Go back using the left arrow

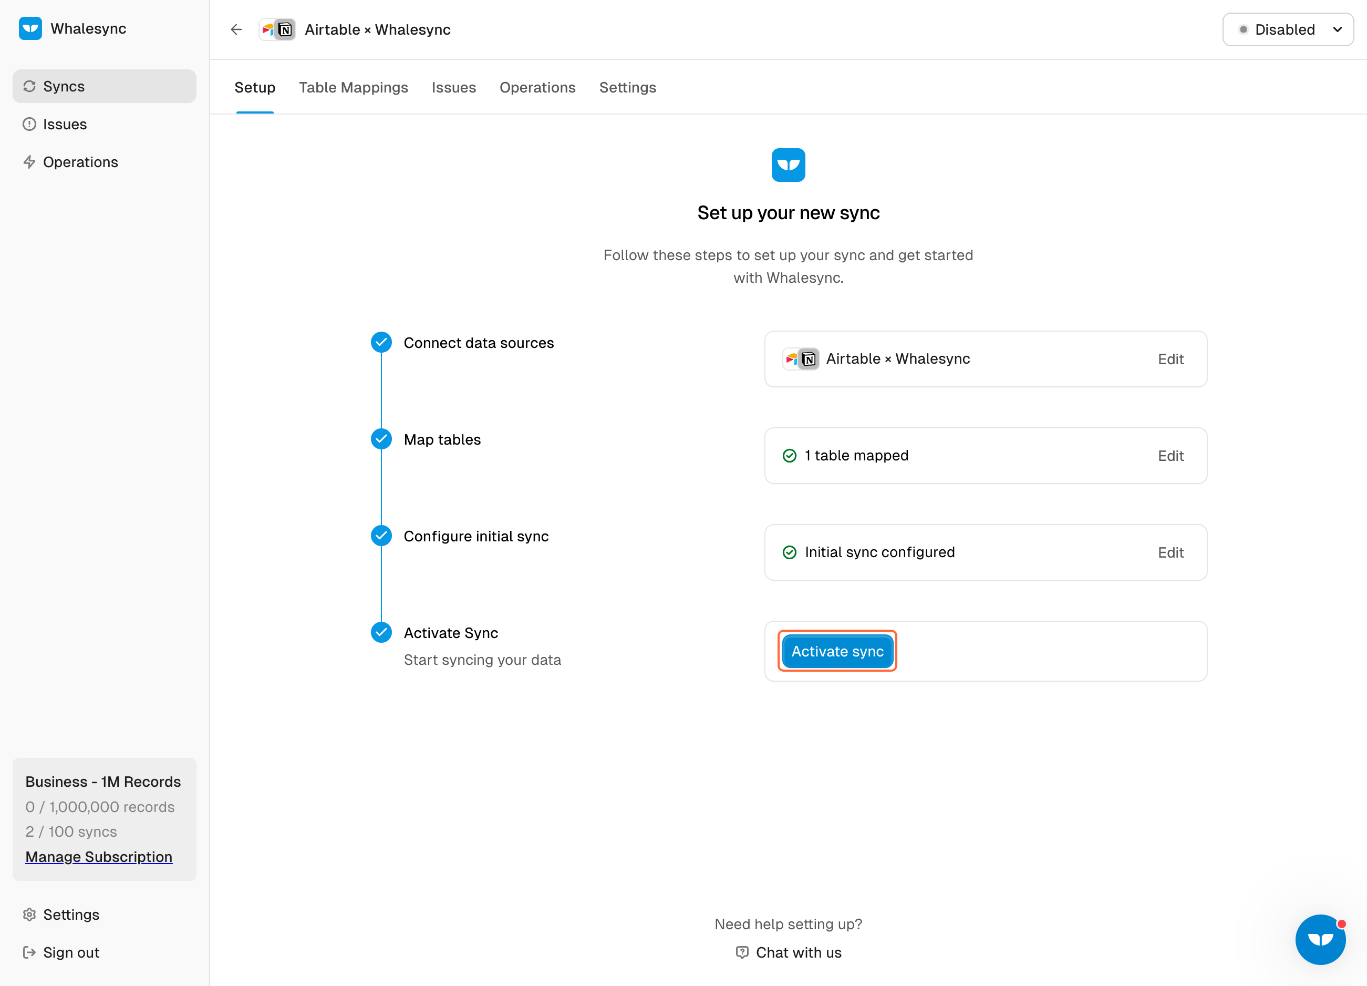236,29
